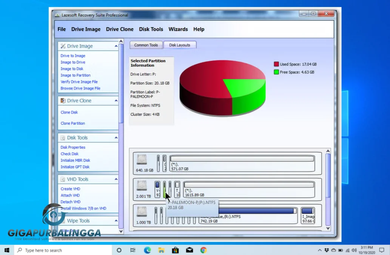Screen dimensions: 390x255
Task: Launch Clone Disk
Action: (x=69, y=112)
